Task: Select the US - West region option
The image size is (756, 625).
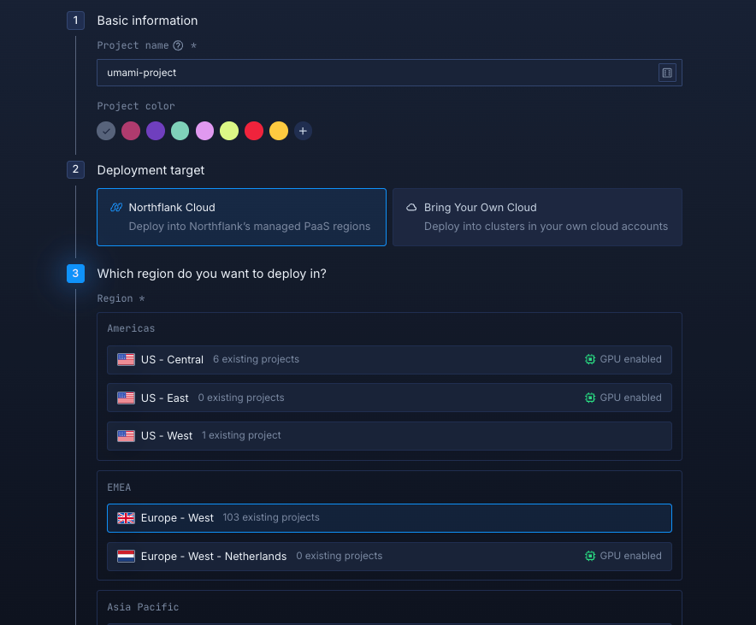Action: click(389, 435)
